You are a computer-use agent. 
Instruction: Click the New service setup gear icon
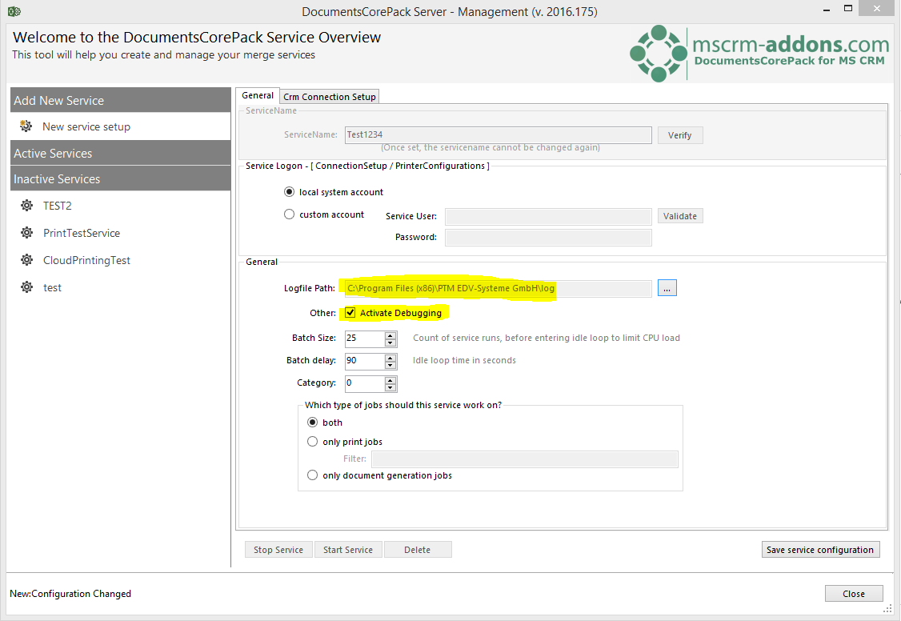coord(26,126)
